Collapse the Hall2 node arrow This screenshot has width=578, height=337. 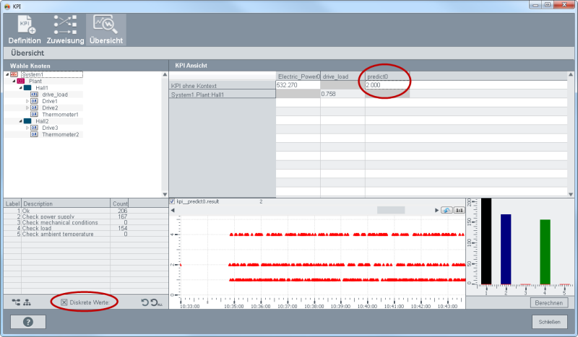(x=21, y=121)
